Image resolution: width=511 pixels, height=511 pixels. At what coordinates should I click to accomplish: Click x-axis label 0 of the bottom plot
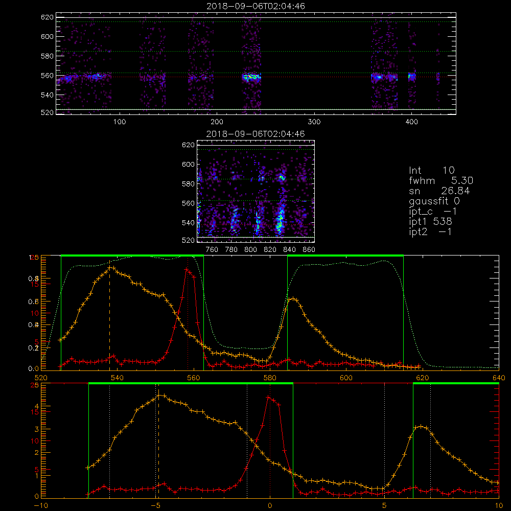270,505
